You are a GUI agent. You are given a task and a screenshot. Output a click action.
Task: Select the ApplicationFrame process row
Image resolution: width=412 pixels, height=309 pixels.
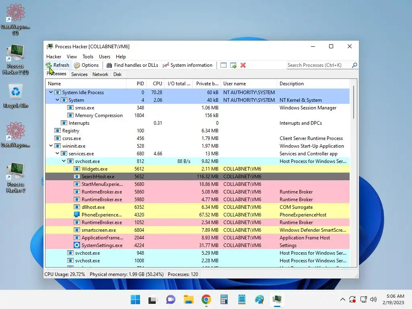(x=197, y=237)
